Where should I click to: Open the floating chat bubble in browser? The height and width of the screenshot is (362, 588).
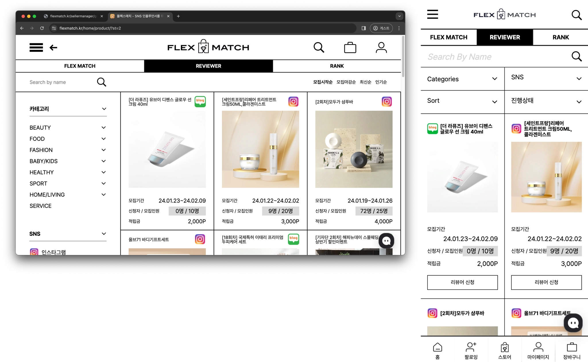tap(386, 241)
